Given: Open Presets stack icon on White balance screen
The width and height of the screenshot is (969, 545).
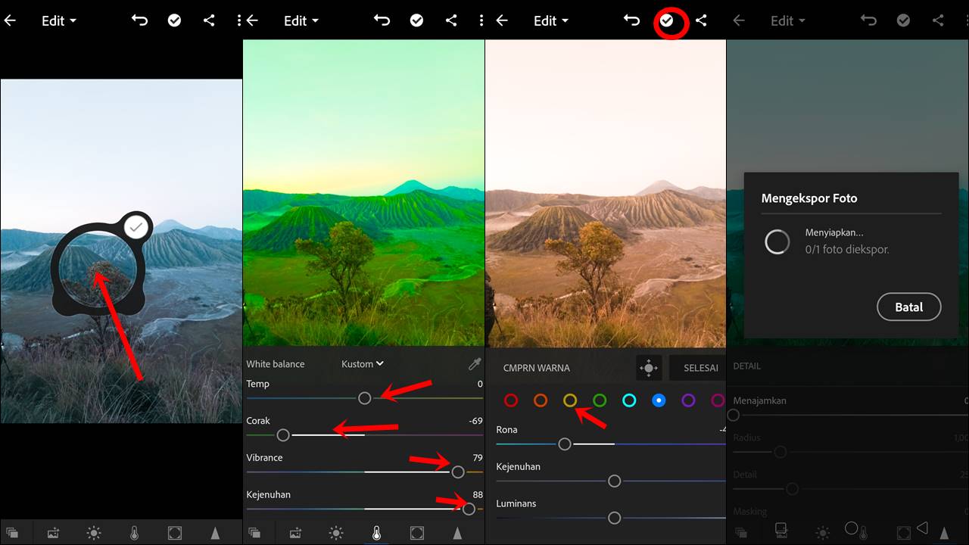Looking at the screenshot, I should pos(254,533).
